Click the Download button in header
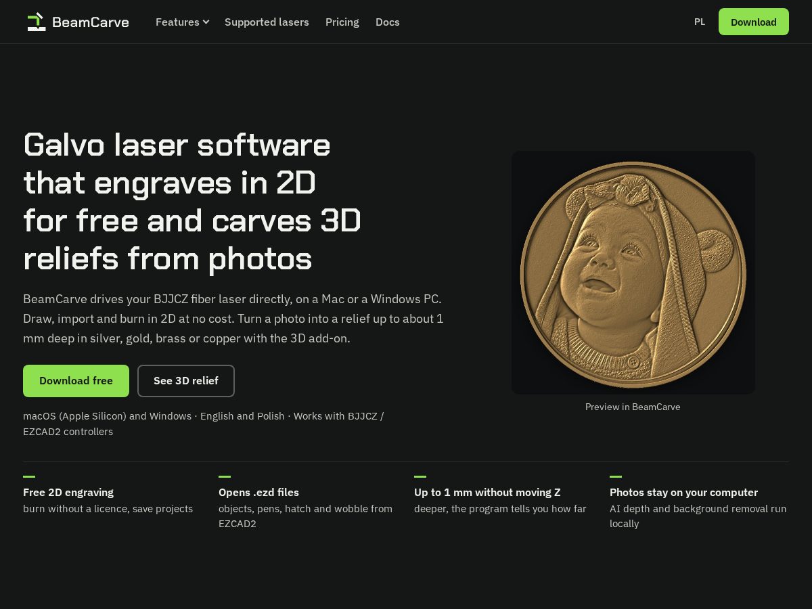This screenshot has height=609, width=812. point(754,22)
